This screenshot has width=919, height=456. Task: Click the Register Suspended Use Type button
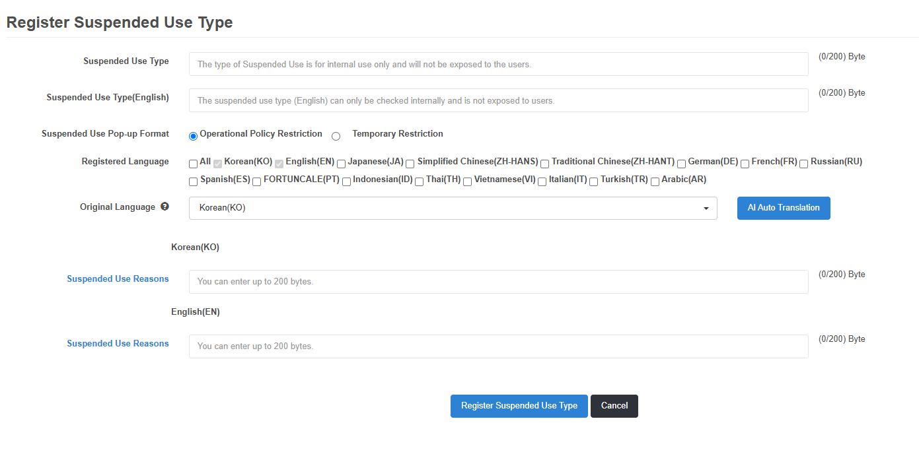pos(519,406)
